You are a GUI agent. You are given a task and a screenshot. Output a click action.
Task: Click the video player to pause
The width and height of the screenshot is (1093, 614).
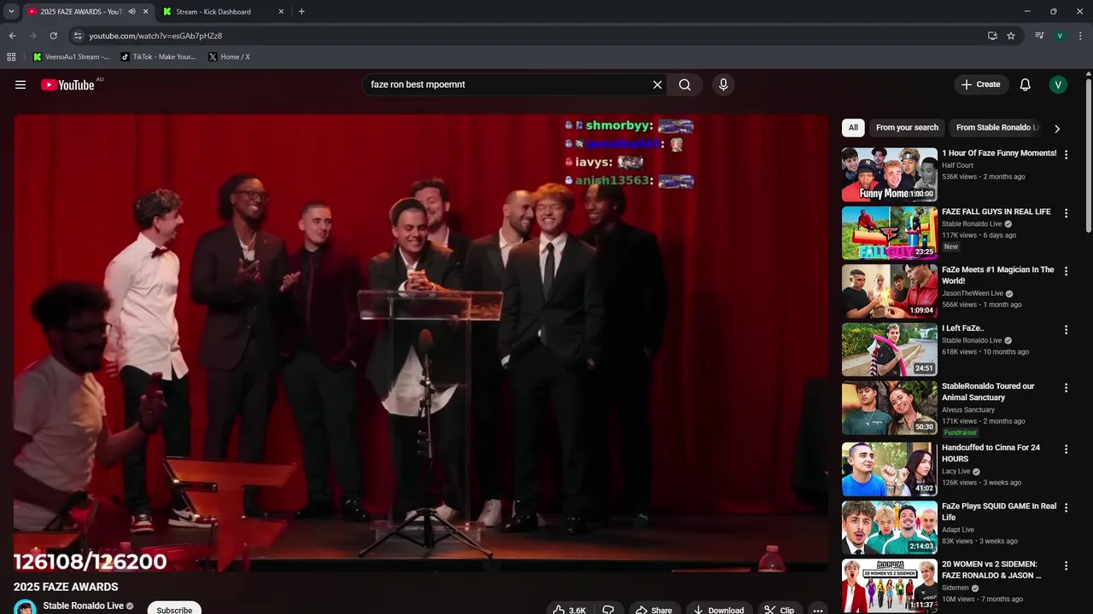[x=421, y=343]
